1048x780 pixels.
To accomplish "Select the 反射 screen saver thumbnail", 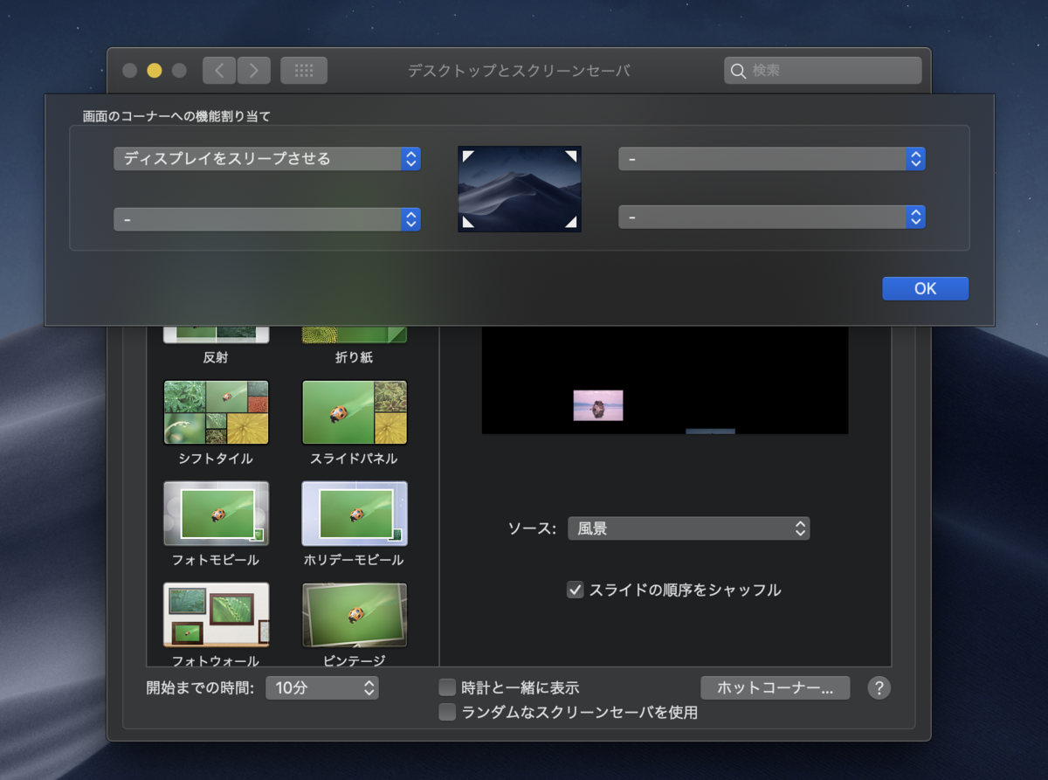I will point(216,335).
